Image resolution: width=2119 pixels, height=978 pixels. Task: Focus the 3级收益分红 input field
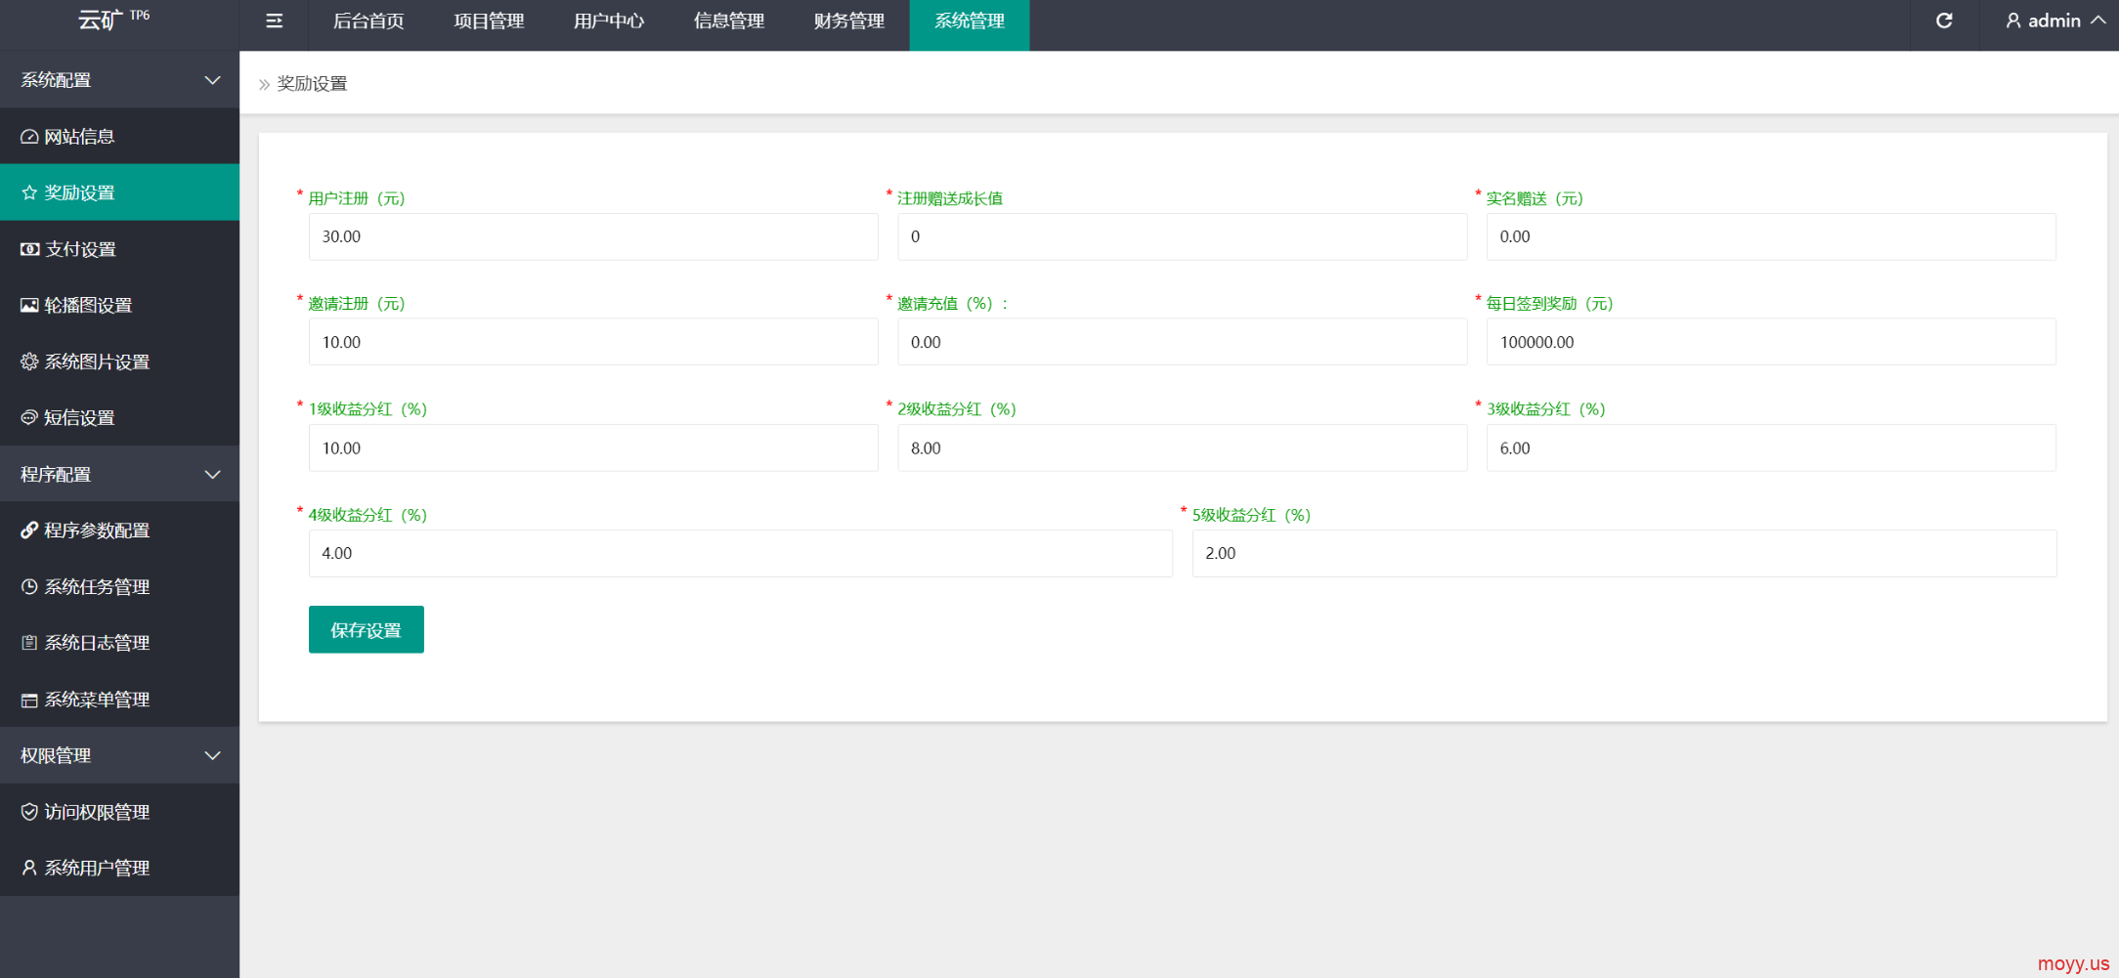coord(1771,447)
